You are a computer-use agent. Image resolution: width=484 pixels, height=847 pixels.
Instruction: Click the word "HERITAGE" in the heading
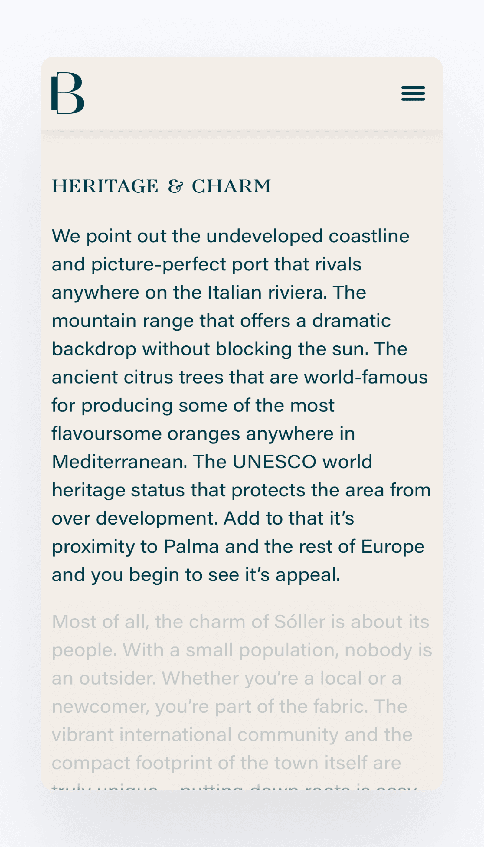pos(105,186)
